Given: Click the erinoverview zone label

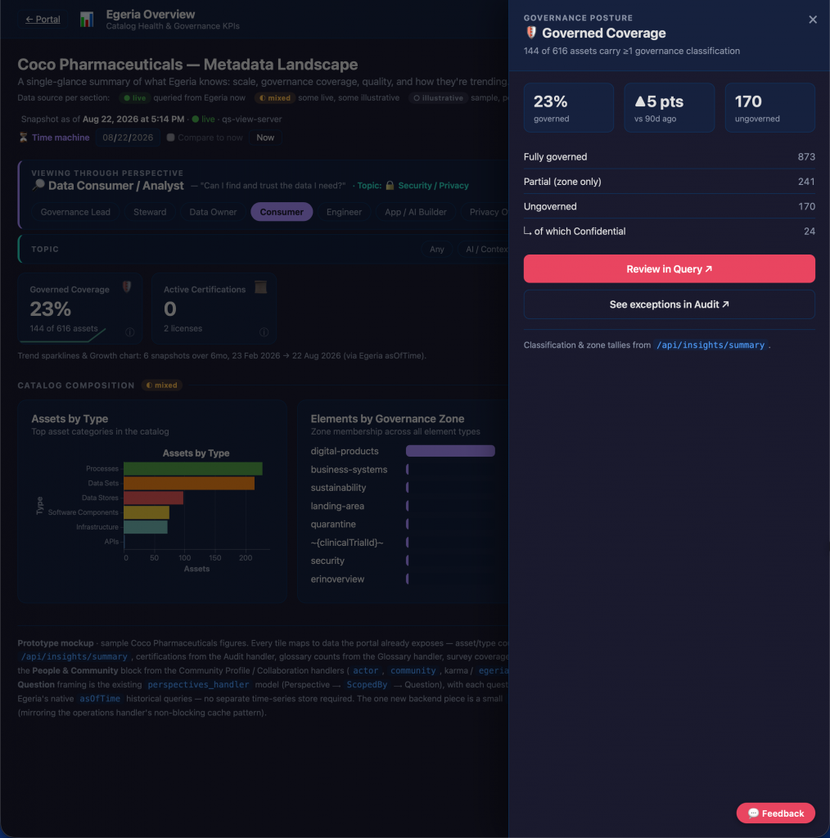Looking at the screenshot, I should click(337, 579).
